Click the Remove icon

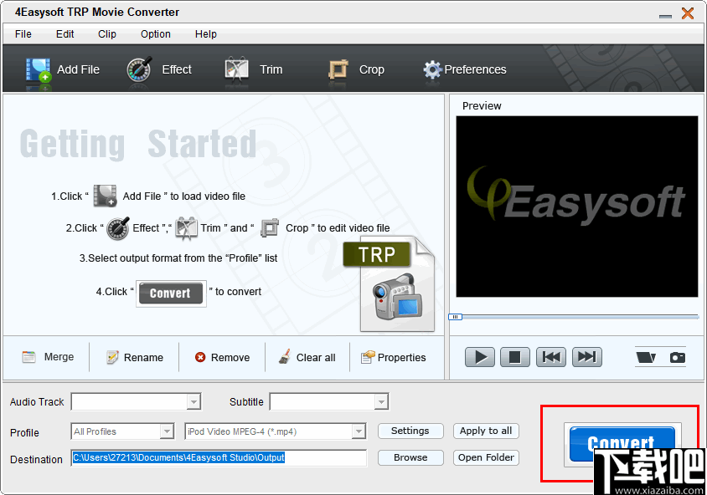(x=199, y=357)
